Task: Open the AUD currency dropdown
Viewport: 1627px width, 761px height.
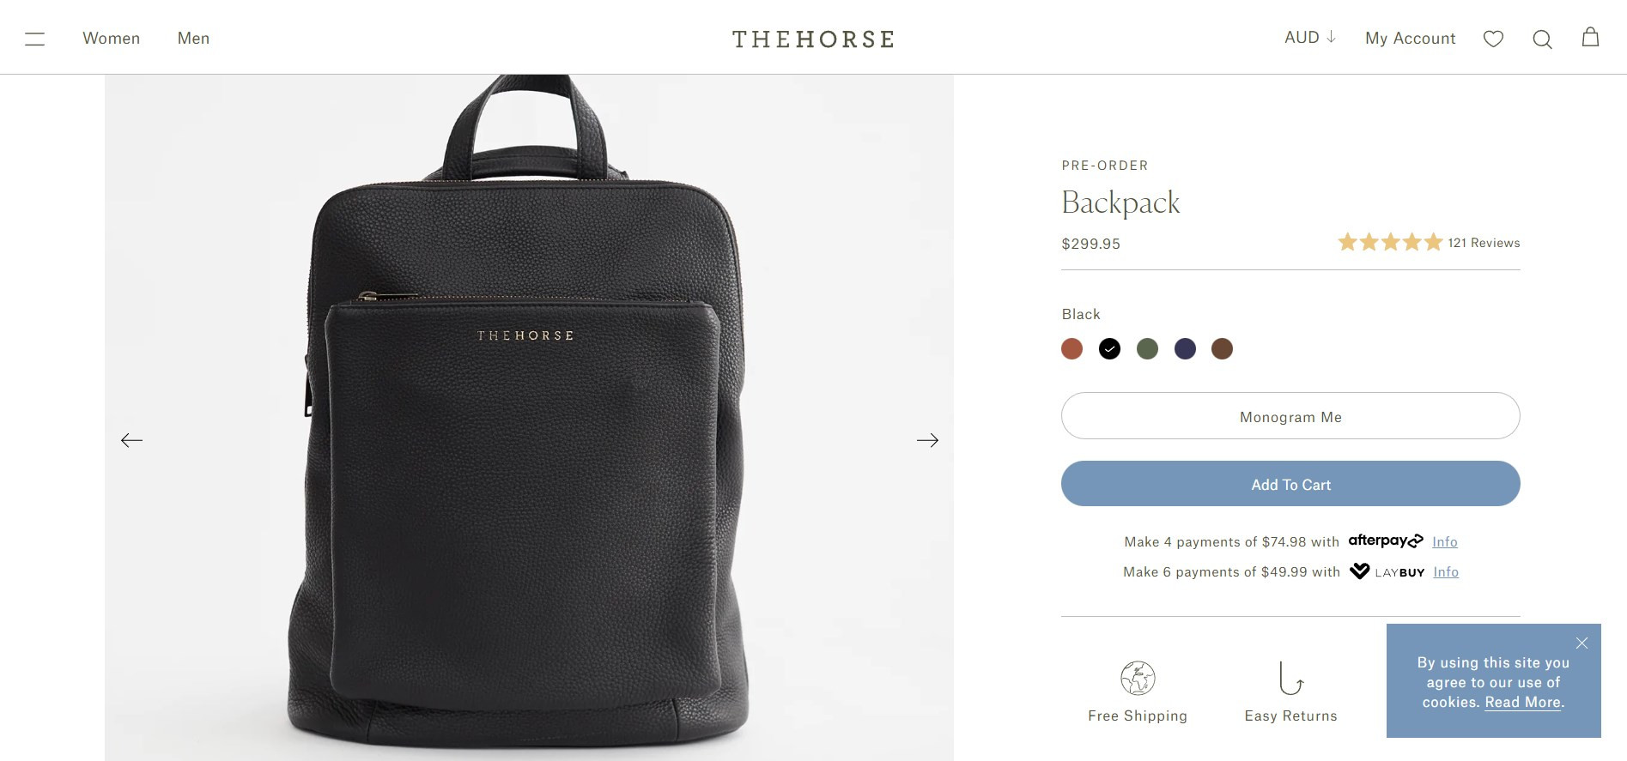Action: point(1310,38)
